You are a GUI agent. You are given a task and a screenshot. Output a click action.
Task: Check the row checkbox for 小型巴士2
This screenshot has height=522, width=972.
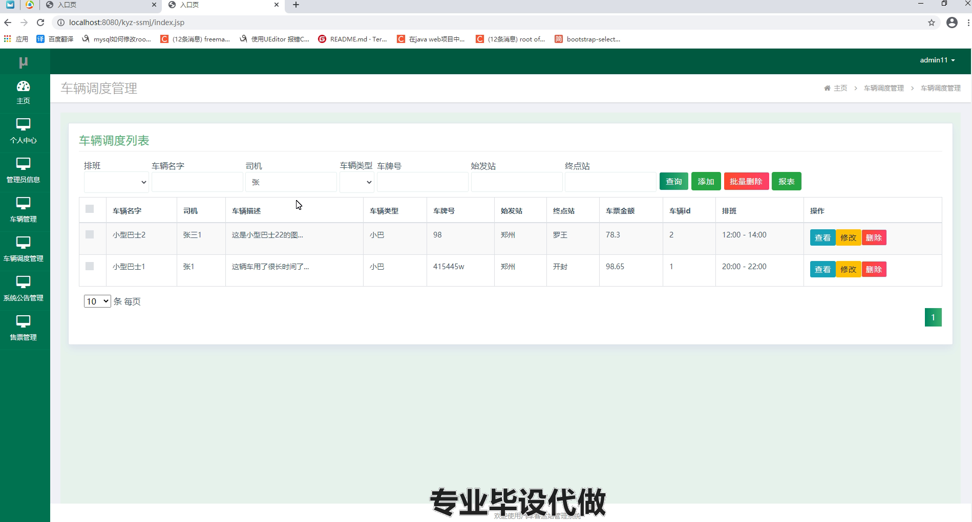pos(90,234)
